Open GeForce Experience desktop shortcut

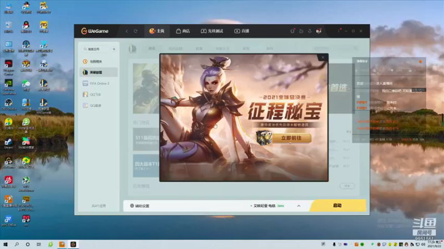(x=8, y=87)
